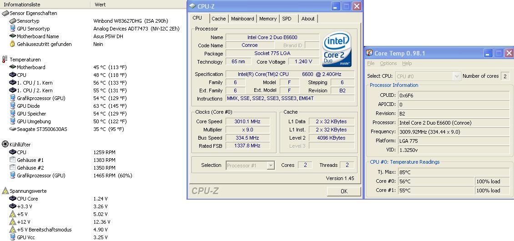Click the value 1465 RPM (60%)
Screen dimensions: 514x241
pos(113,176)
